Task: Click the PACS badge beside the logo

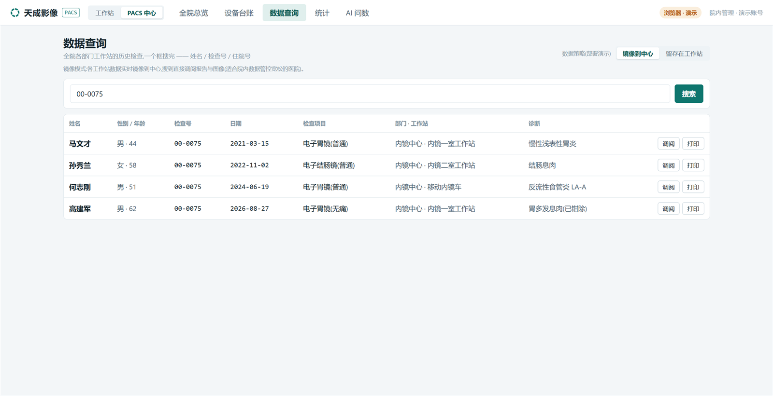Action: point(71,13)
